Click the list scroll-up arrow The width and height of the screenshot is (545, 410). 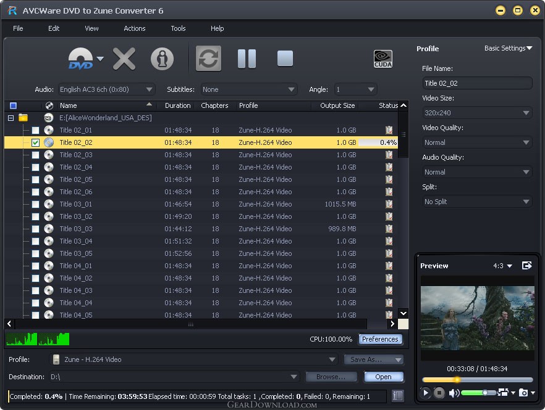pyautogui.click(x=403, y=105)
